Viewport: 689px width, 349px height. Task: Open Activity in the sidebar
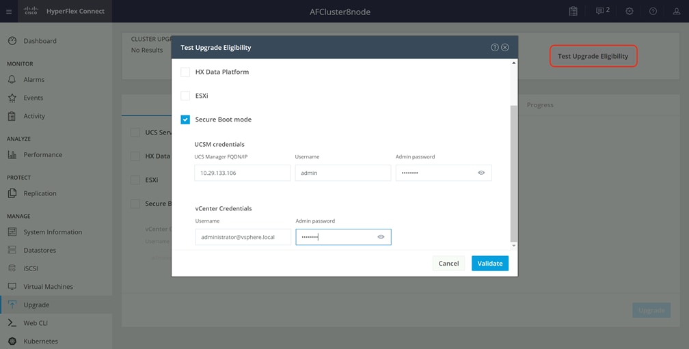coord(34,116)
